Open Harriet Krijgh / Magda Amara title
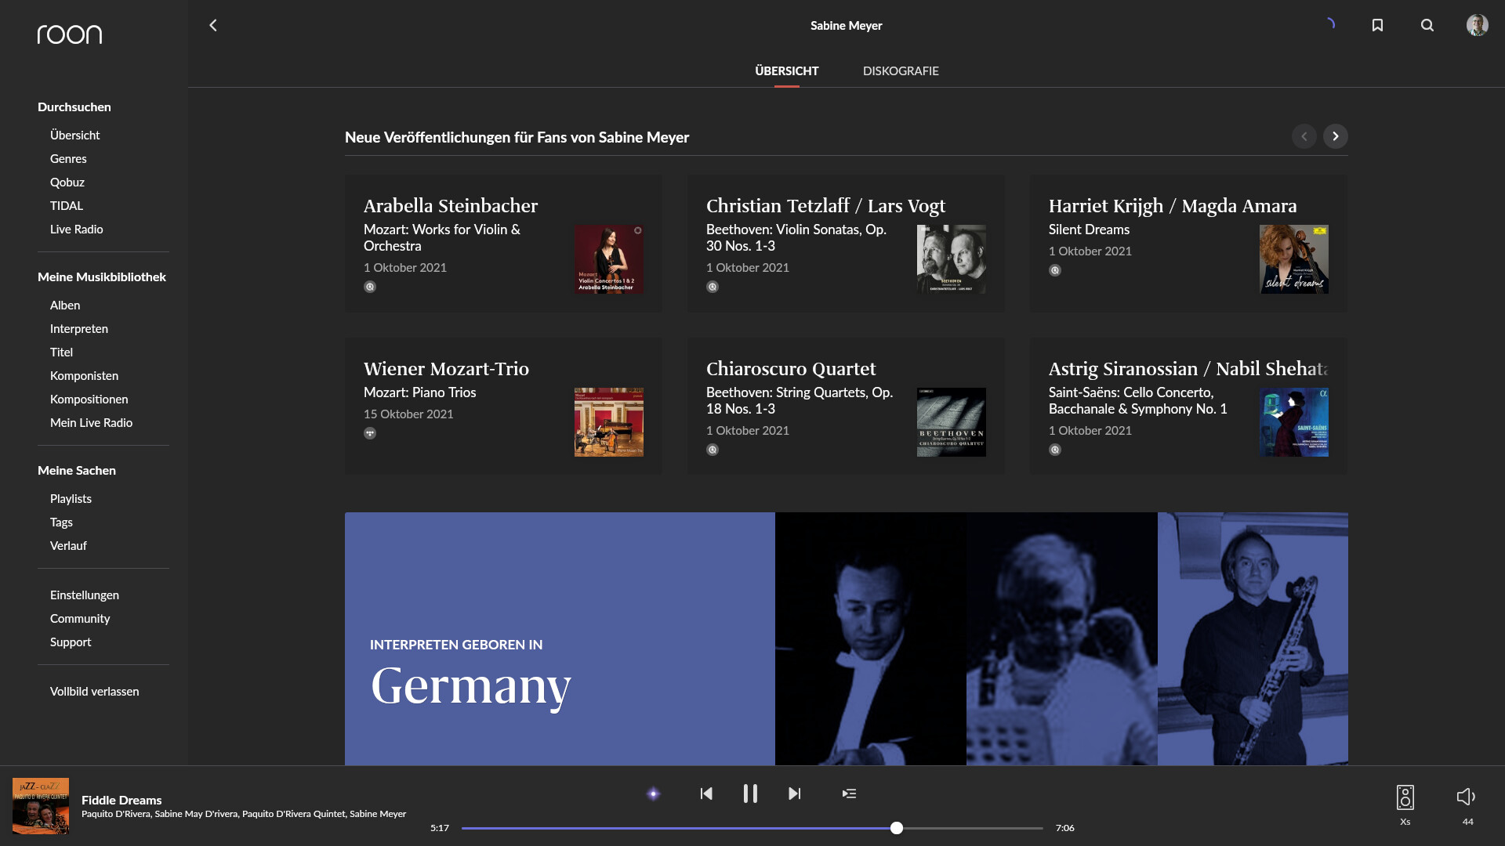Image resolution: width=1505 pixels, height=846 pixels. pos(1173,205)
